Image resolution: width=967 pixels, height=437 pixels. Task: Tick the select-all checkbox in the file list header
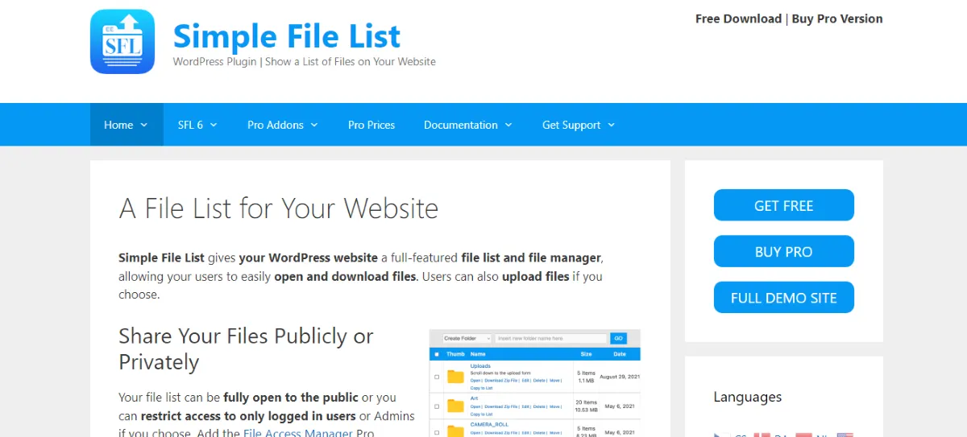pyautogui.click(x=437, y=354)
